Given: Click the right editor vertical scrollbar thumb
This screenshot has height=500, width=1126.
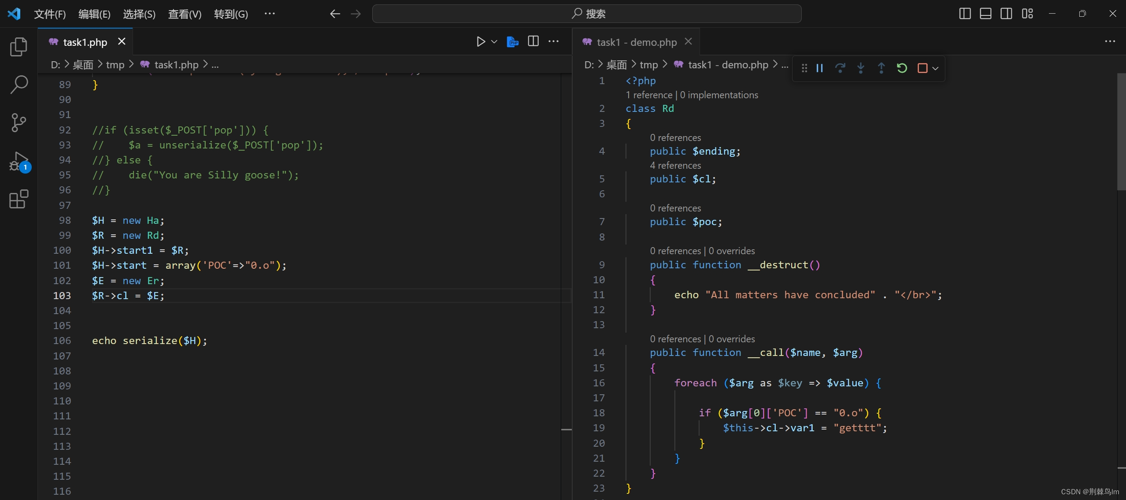Looking at the screenshot, I should (x=1121, y=131).
